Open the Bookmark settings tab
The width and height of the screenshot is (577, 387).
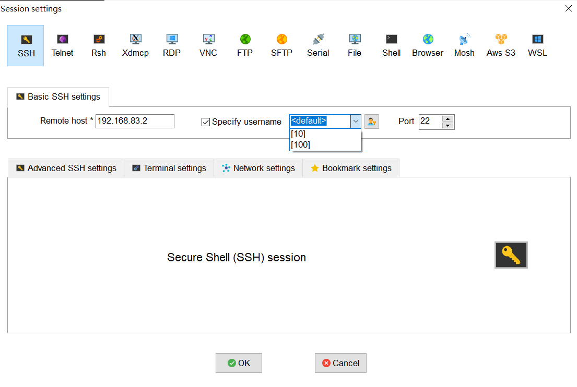pyautogui.click(x=351, y=168)
